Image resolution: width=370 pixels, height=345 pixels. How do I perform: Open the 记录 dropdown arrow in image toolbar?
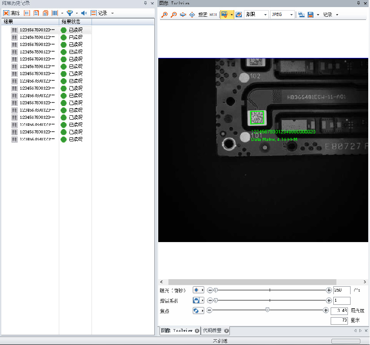coord(337,15)
